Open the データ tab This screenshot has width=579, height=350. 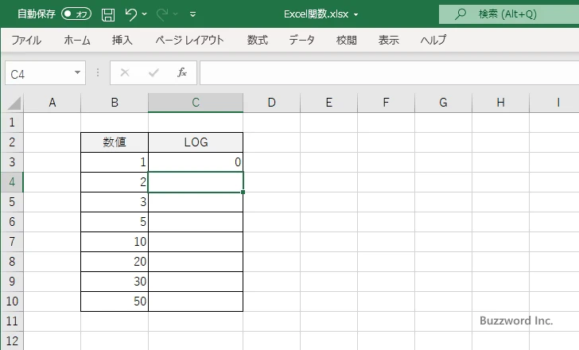(x=301, y=40)
